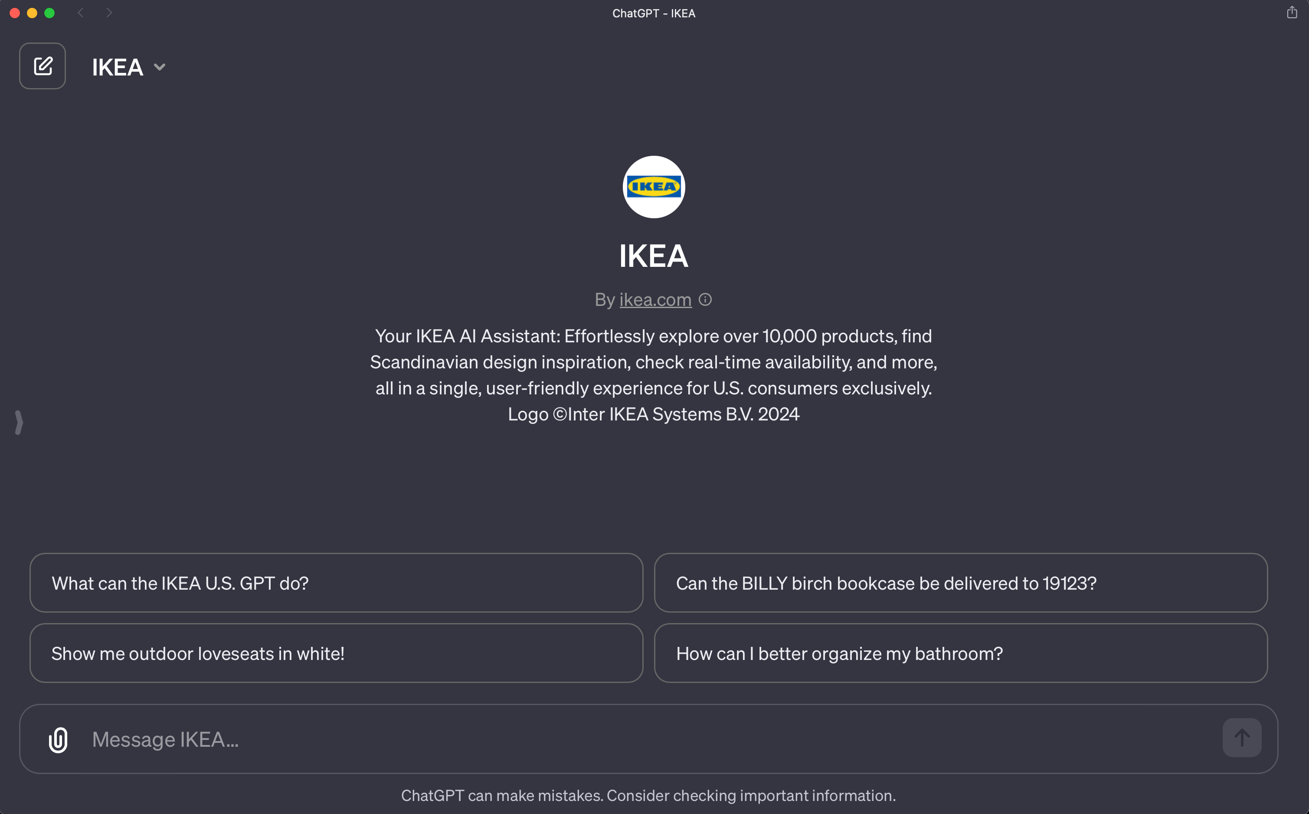Click the IKEA logo avatar
The image size is (1309, 814).
(x=654, y=187)
